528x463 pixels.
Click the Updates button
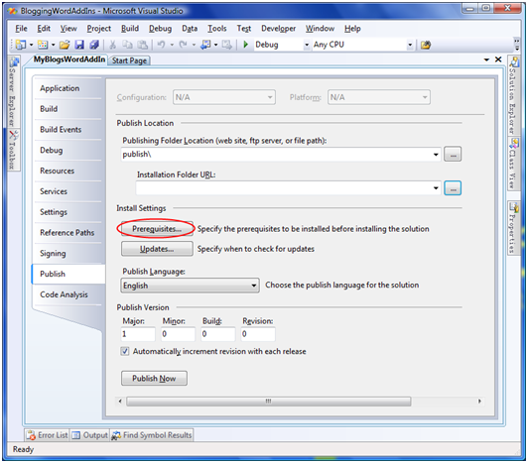click(157, 249)
